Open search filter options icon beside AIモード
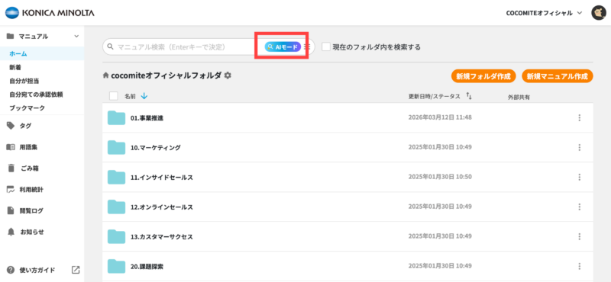This screenshot has height=282, width=611. tap(307, 46)
